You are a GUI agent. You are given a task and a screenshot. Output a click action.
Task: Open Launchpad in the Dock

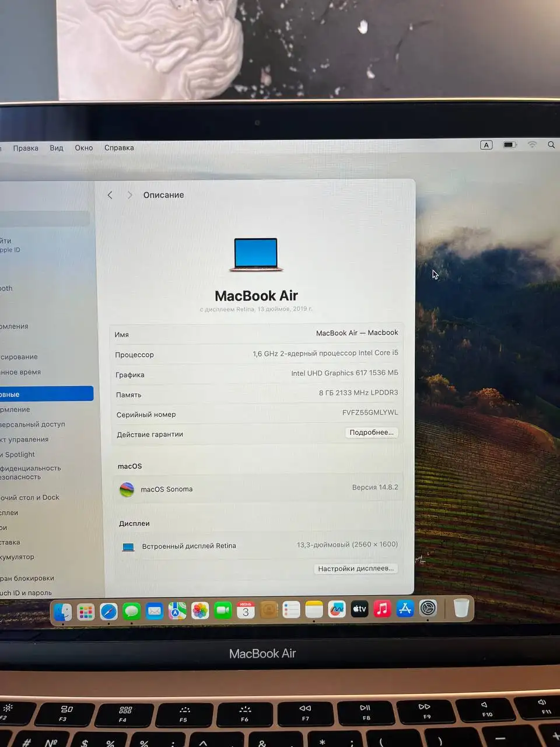click(x=86, y=612)
